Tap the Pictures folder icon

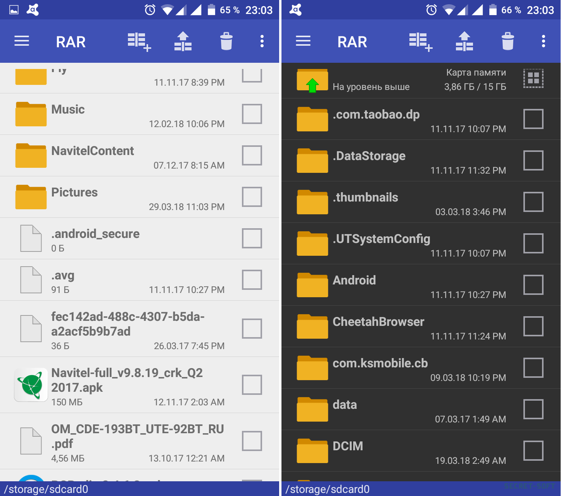click(31, 197)
